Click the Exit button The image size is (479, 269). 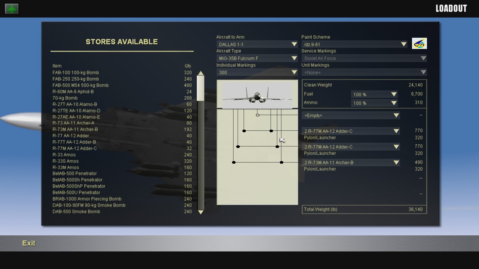[29, 243]
